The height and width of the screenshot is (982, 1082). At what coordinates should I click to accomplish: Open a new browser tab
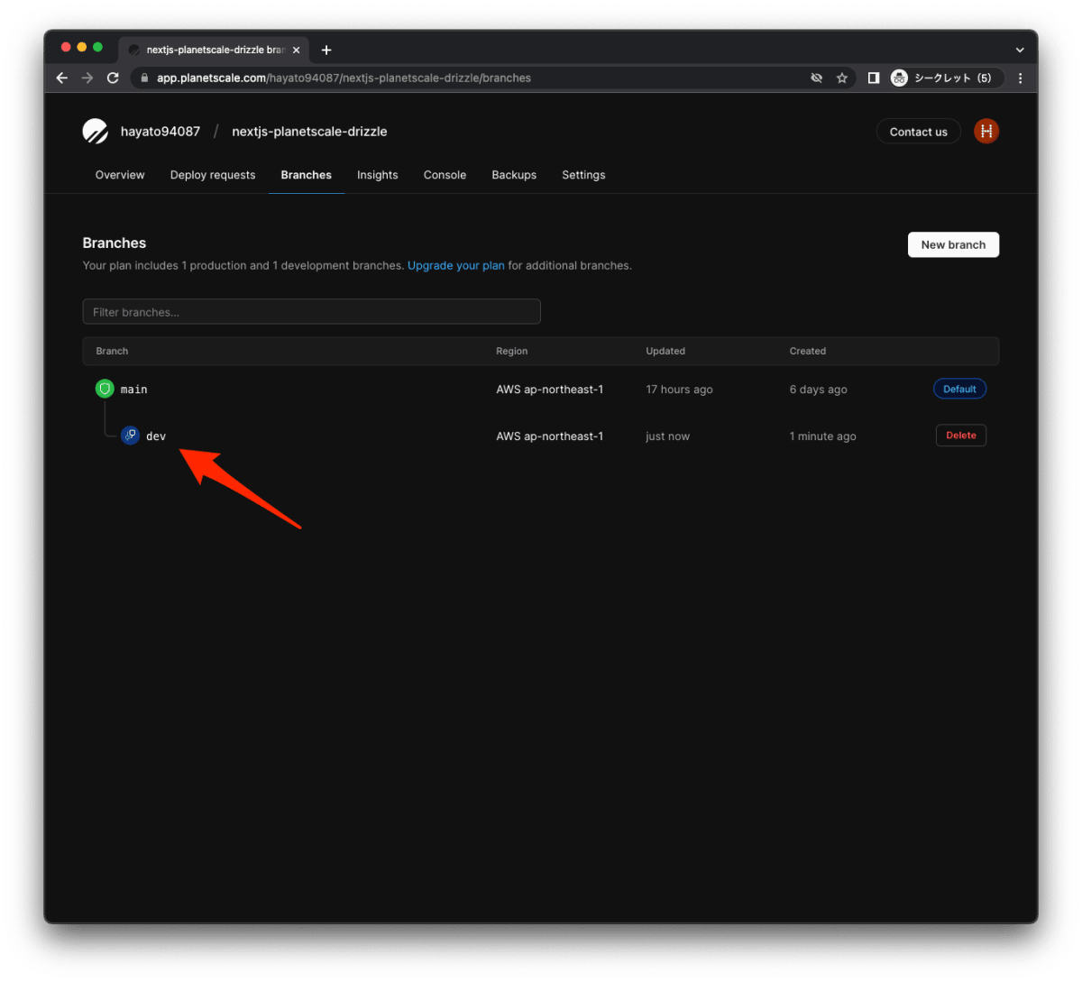326,50
